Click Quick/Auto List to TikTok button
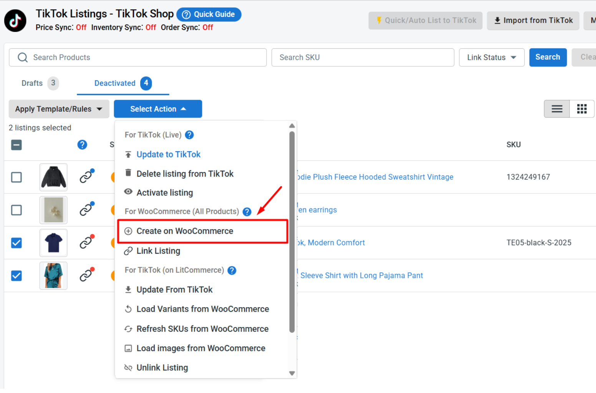The height and width of the screenshot is (393, 596). (426, 20)
